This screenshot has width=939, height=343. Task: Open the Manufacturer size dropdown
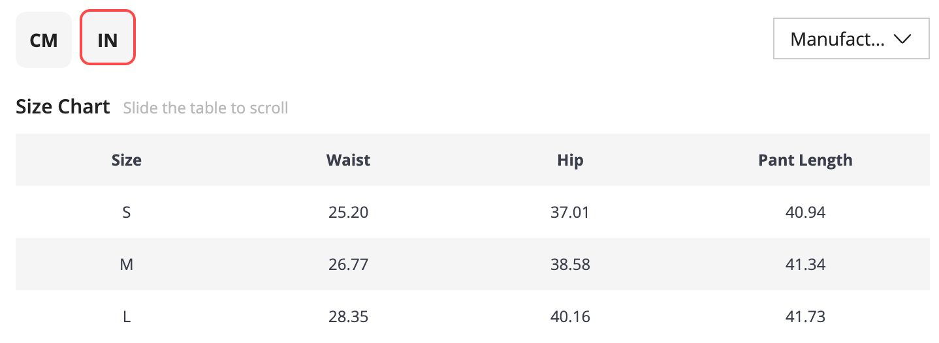(851, 39)
